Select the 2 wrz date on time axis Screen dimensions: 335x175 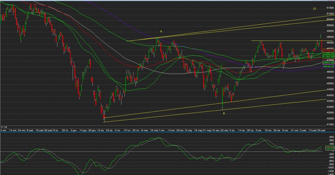tap(3, 130)
